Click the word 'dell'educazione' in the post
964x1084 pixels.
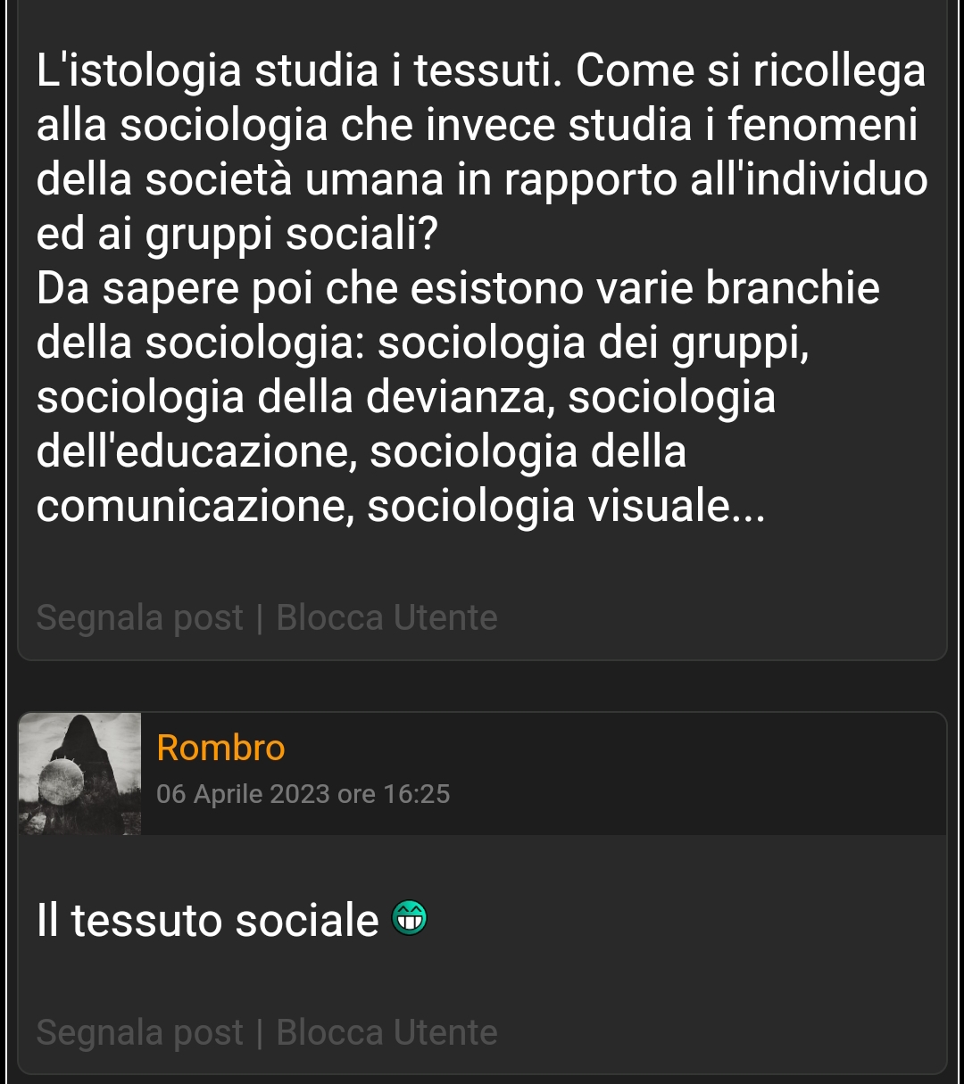pos(197,451)
